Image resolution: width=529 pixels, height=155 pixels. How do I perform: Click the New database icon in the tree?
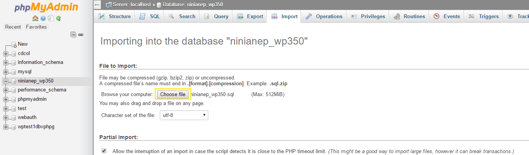[x=14, y=45]
